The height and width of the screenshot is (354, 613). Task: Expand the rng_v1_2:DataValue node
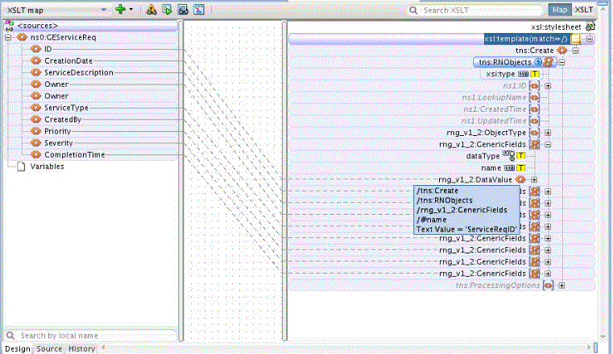[x=533, y=180]
